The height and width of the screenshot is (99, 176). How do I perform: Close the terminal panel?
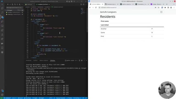point(86,61)
